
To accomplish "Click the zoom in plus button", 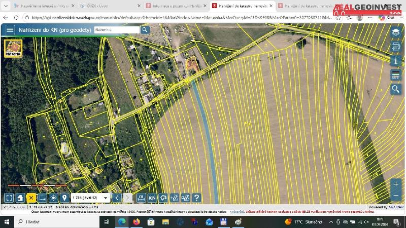I will tap(396, 184).
